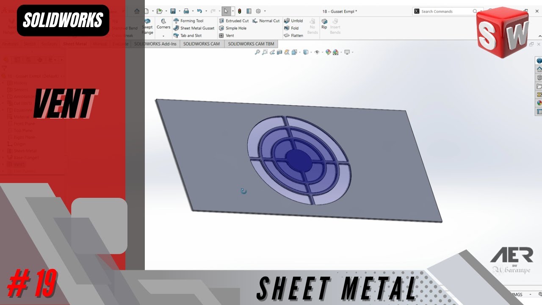Create a new document with the New icon
The width and height of the screenshot is (542, 305).
pyautogui.click(x=147, y=11)
